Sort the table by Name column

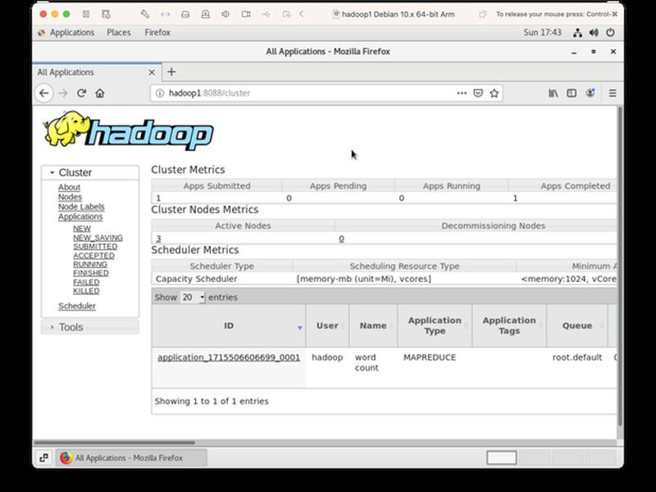(x=373, y=326)
